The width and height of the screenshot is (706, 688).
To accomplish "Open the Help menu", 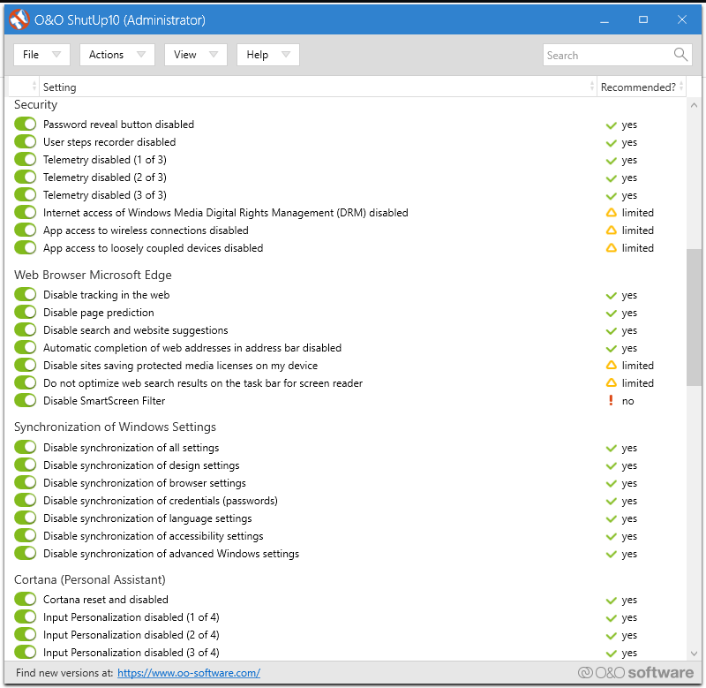I will (x=268, y=55).
